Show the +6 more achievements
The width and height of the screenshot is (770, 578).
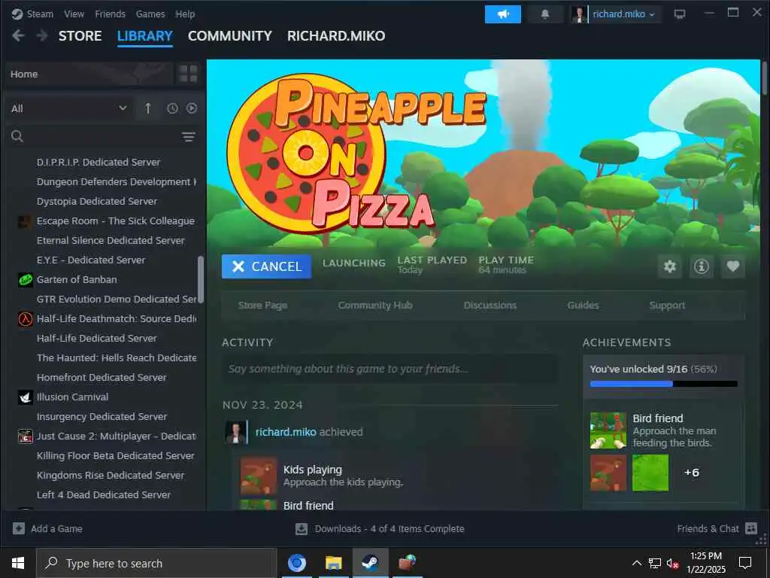click(x=692, y=473)
